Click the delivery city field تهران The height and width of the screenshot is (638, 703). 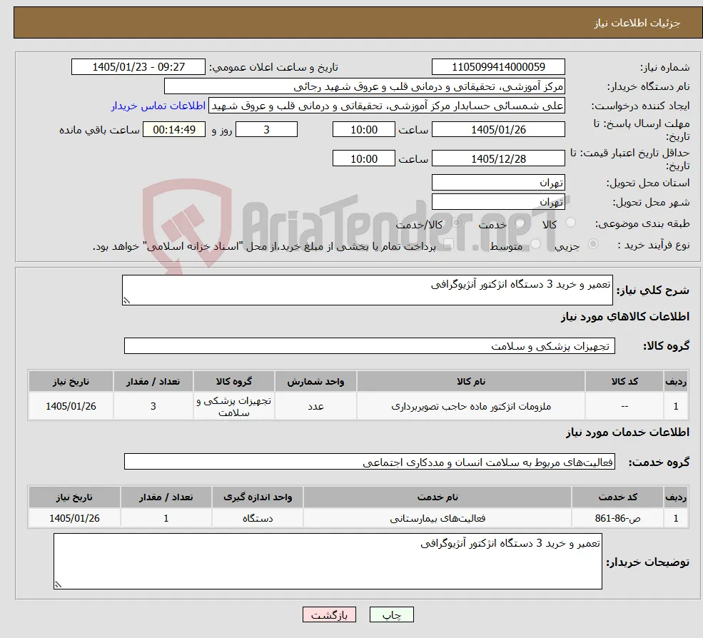click(x=498, y=202)
